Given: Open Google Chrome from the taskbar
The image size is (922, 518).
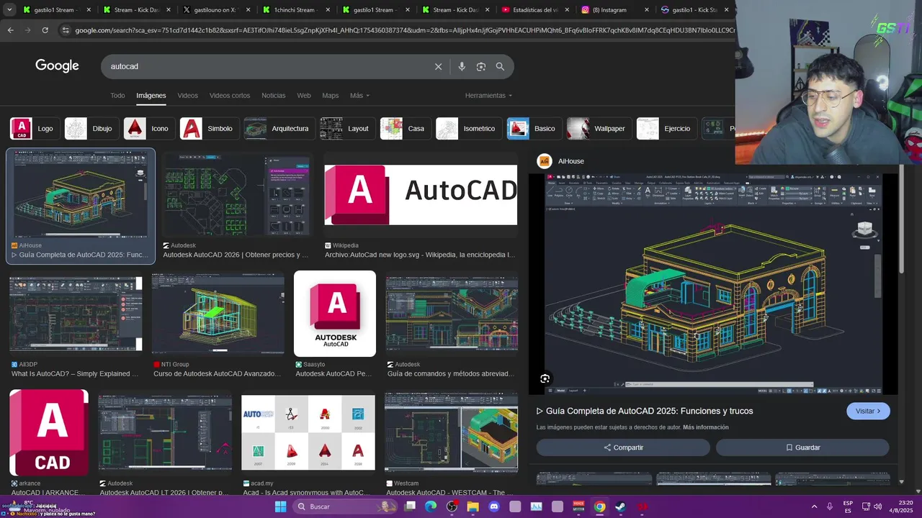Looking at the screenshot, I should (599, 506).
